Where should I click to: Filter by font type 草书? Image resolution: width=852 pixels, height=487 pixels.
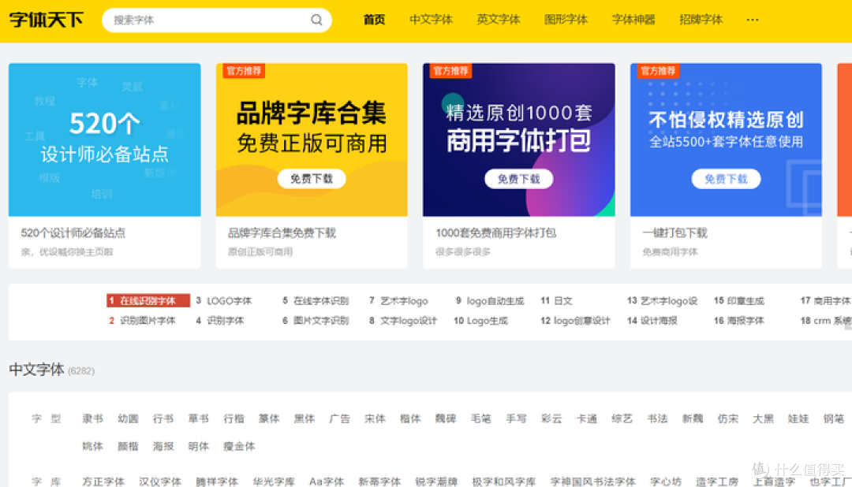coord(198,418)
